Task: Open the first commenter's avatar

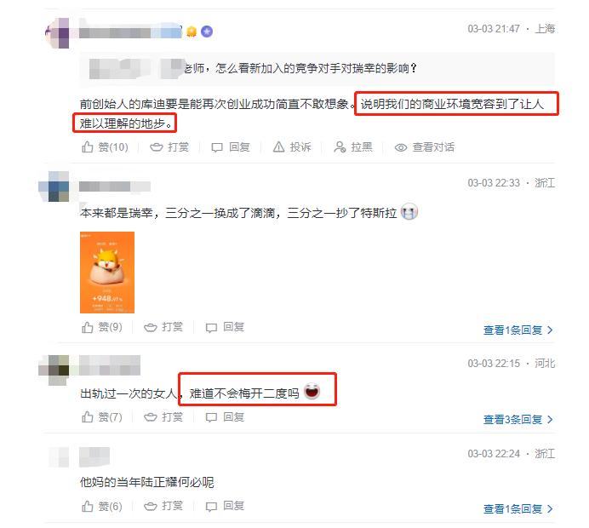Action: click(58, 33)
